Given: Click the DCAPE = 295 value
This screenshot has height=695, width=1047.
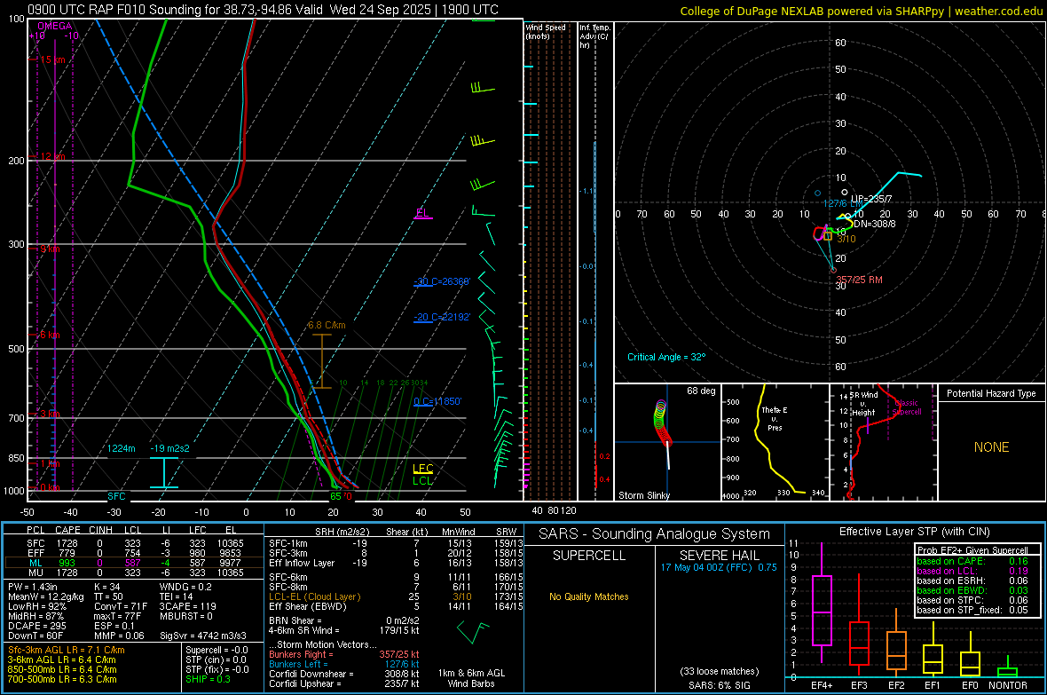Looking at the screenshot, I should [36, 626].
